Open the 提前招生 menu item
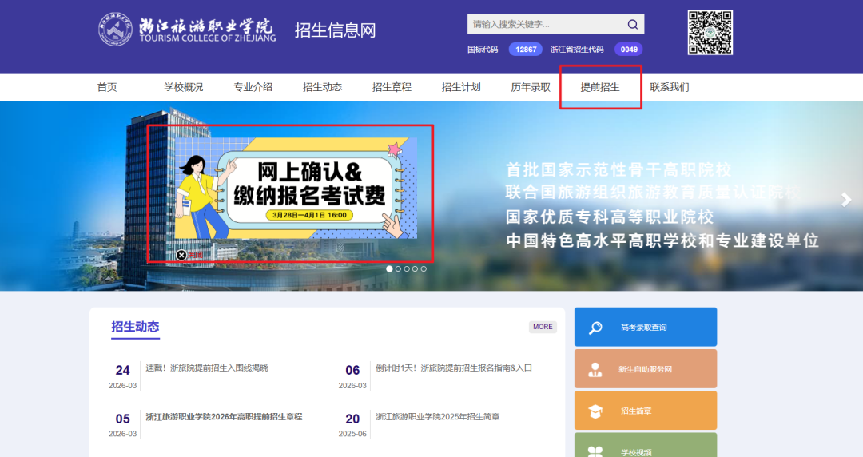 [x=600, y=87]
